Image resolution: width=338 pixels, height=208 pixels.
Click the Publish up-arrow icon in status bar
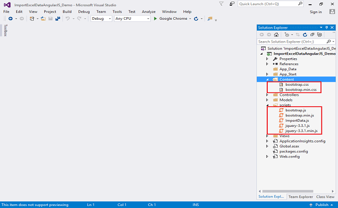point(310,205)
